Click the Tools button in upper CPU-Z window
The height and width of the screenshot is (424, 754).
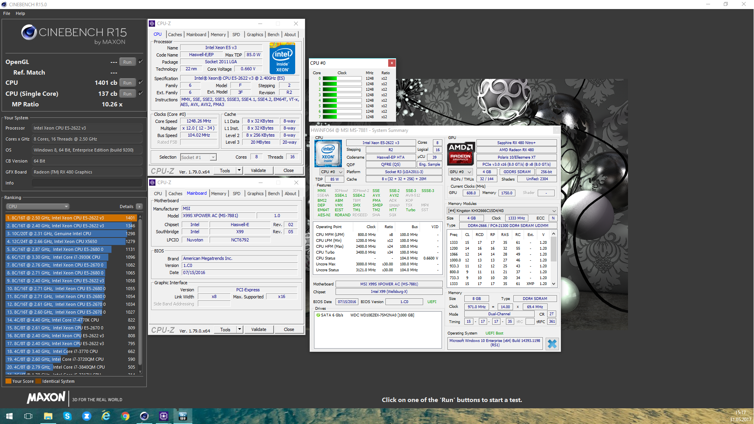point(225,170)
